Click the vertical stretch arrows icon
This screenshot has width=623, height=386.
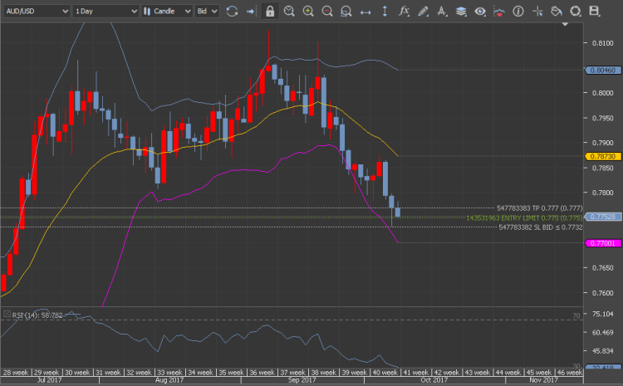tap(385, 12)
